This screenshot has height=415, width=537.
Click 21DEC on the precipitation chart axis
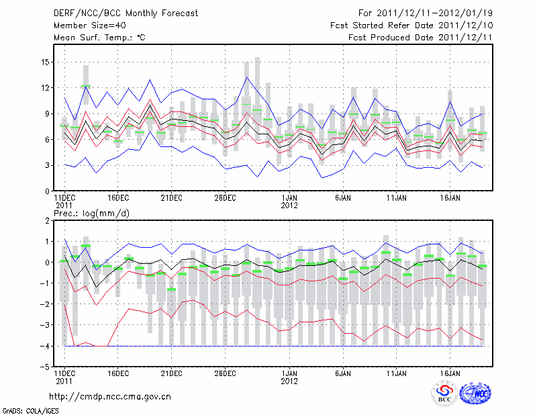pos(171,373)
